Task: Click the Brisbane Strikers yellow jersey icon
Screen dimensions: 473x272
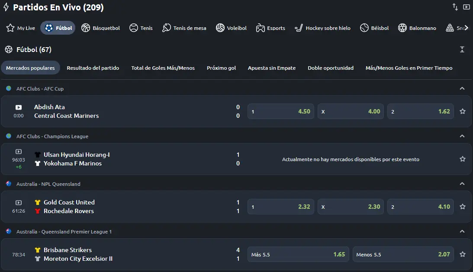Action: pyautogui.click(x=38, y=250)
